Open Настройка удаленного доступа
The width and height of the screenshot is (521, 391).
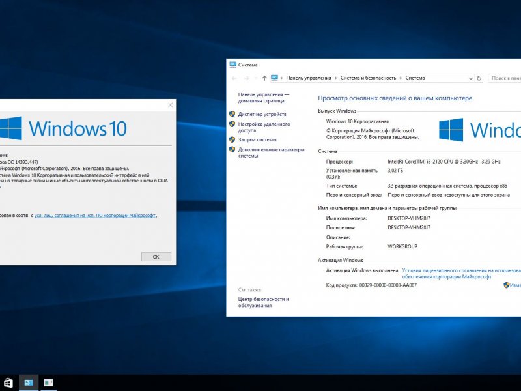(264, 127)
